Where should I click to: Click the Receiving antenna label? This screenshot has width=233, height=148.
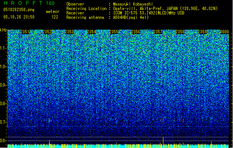coord(85,17)
